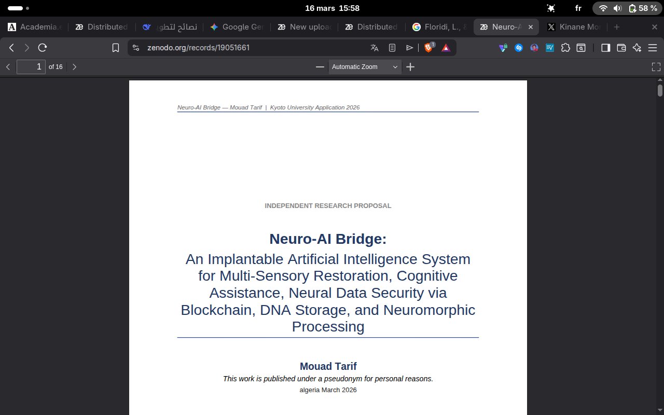Image resolution: width=664 pixels, height=415 pixels.
Task: Switch to the Academia tab
Action: tap(34, 27)
